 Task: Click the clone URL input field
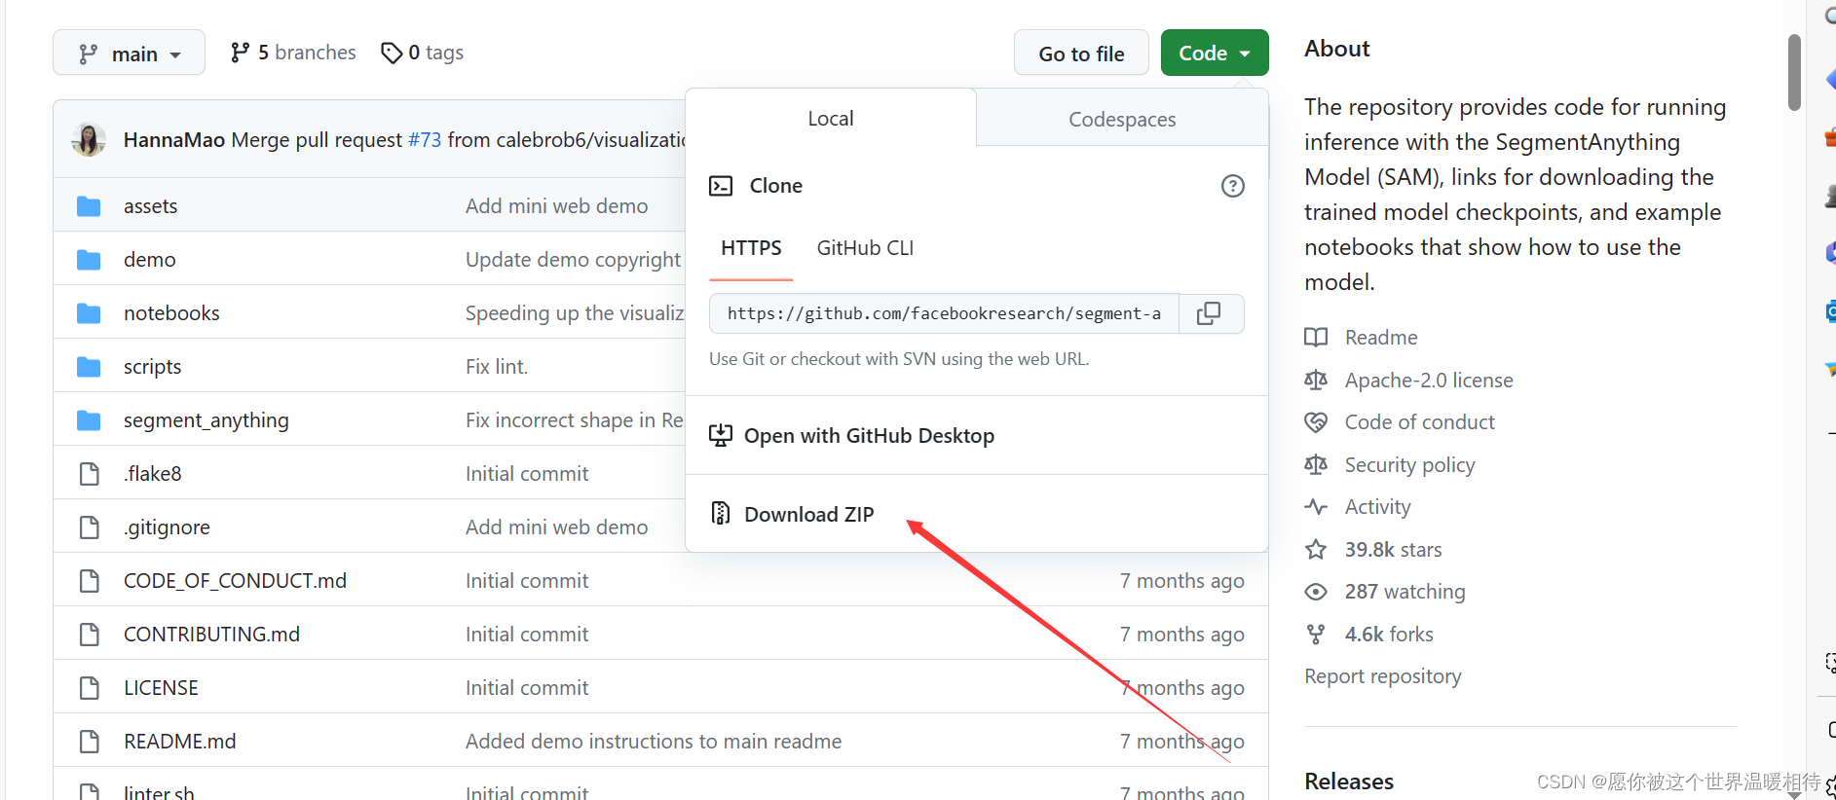tap(945, 313)
